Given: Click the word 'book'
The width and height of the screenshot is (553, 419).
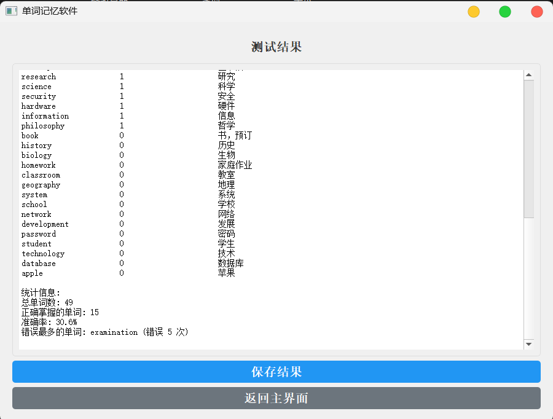Looking at the screenshot, I should [29, 136].
